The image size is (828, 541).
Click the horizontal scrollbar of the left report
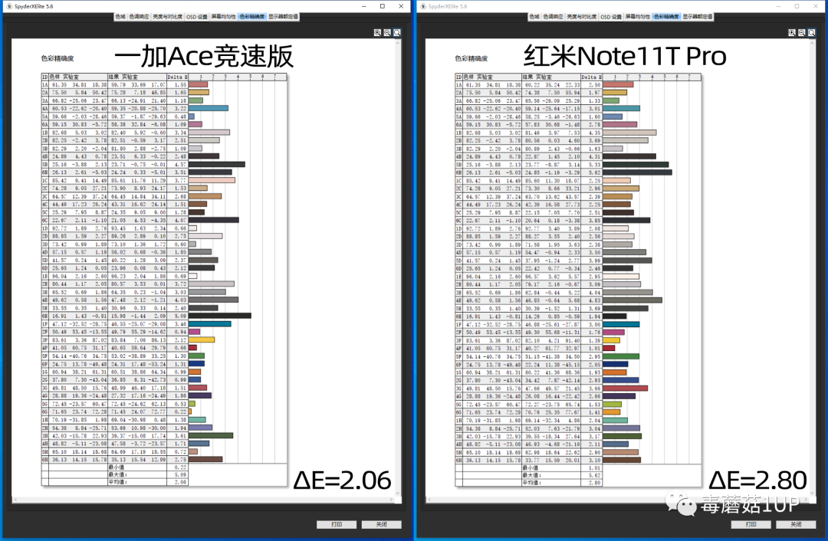coord(203,499)
